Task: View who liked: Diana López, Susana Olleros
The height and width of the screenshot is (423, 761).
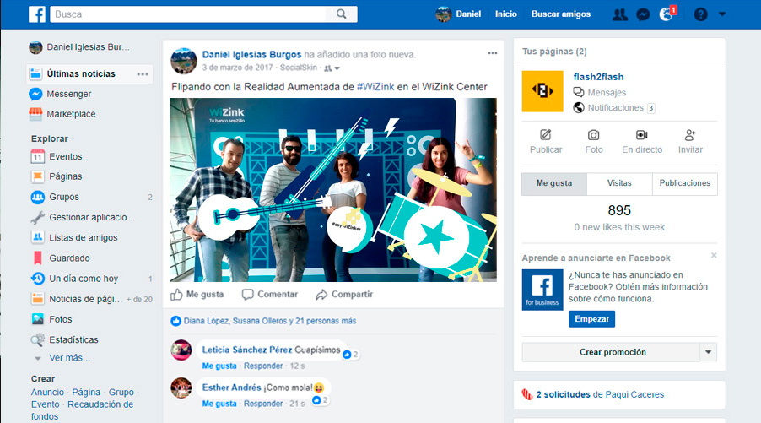Action: tap(269, 321)
